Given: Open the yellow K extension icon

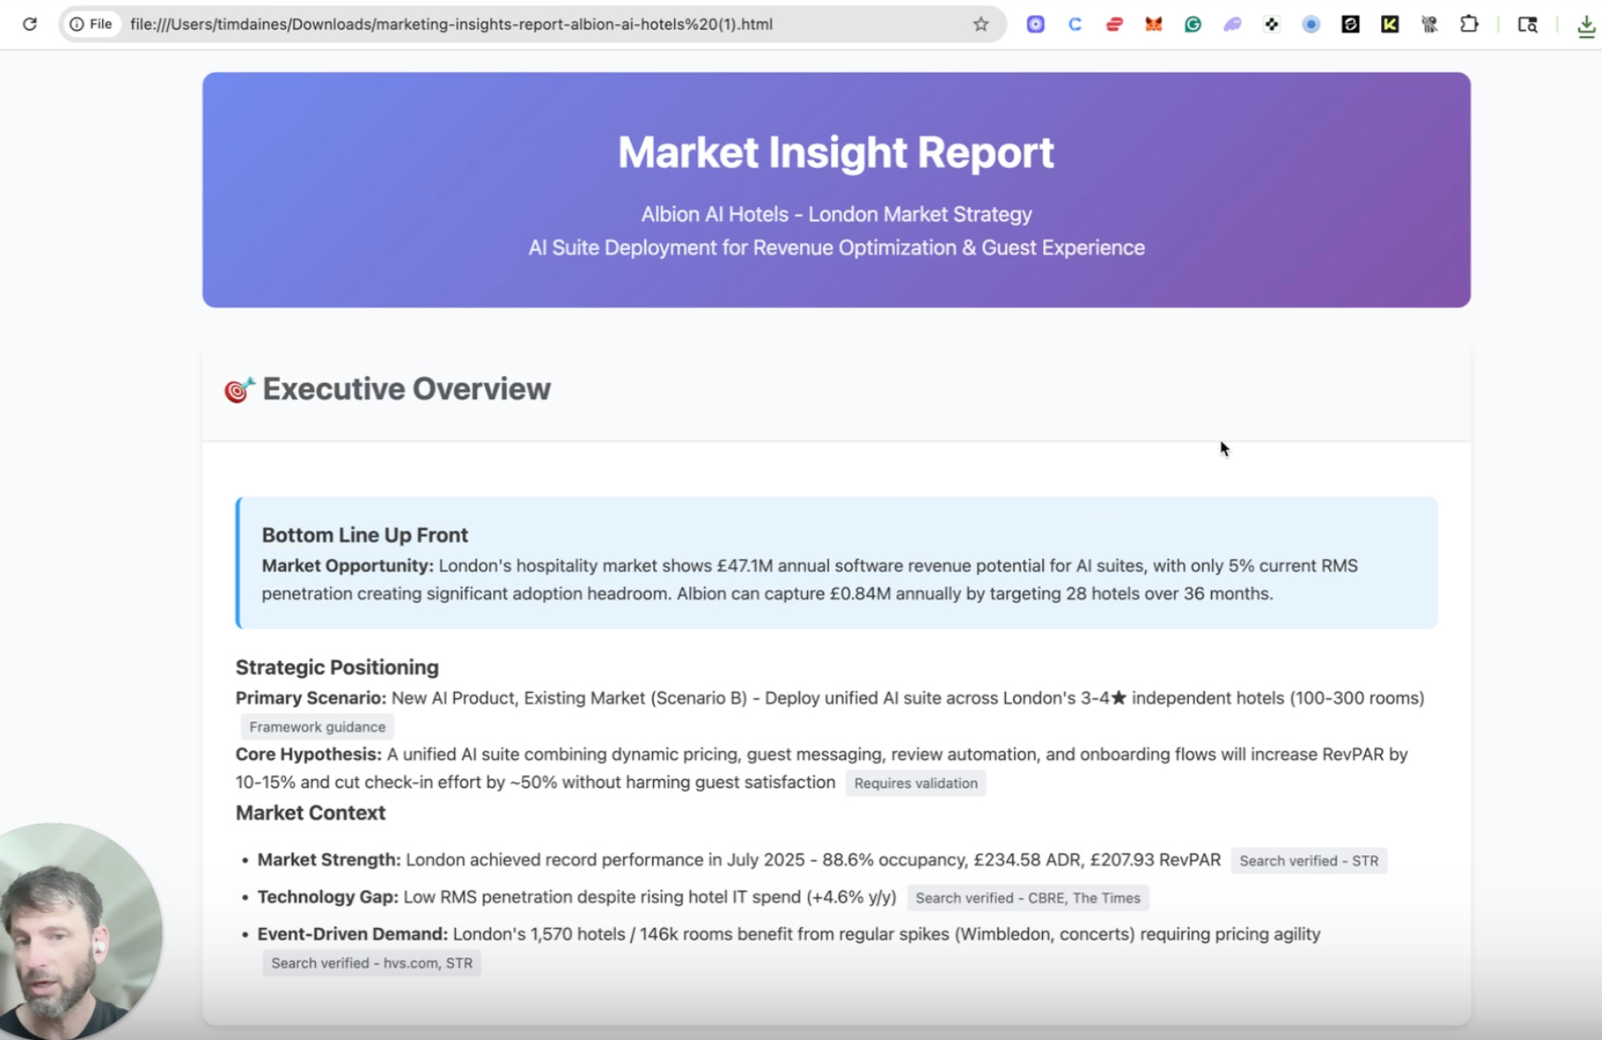Looking at the screenshot, I should pos(1390,24).
